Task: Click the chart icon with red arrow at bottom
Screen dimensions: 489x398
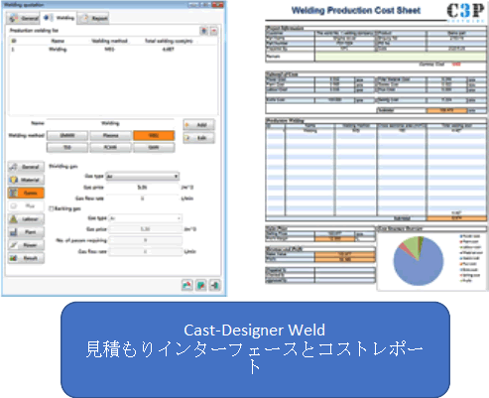Action: tap(187, 285)
